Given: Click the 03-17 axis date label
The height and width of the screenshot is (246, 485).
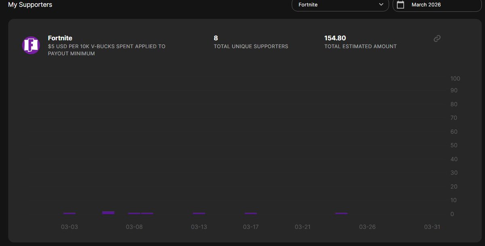Looking at the screenshot, I should (x=251, y=227).
